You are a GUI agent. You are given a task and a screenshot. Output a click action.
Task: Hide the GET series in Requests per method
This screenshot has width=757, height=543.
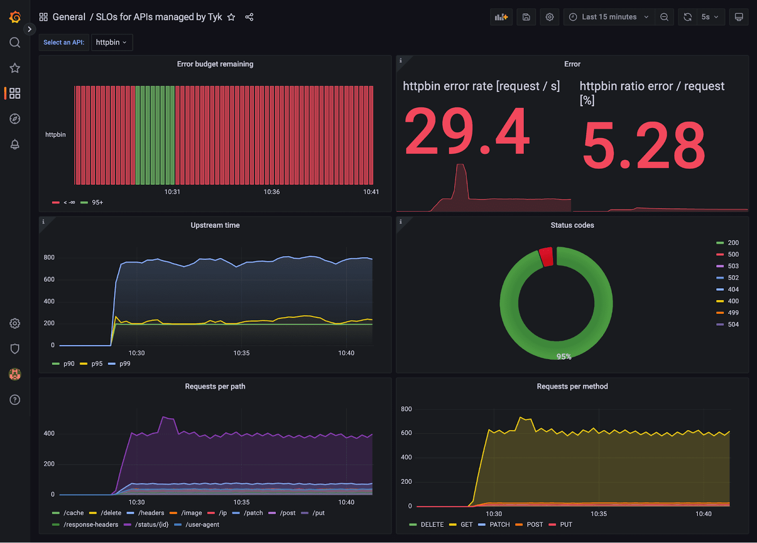467,525
